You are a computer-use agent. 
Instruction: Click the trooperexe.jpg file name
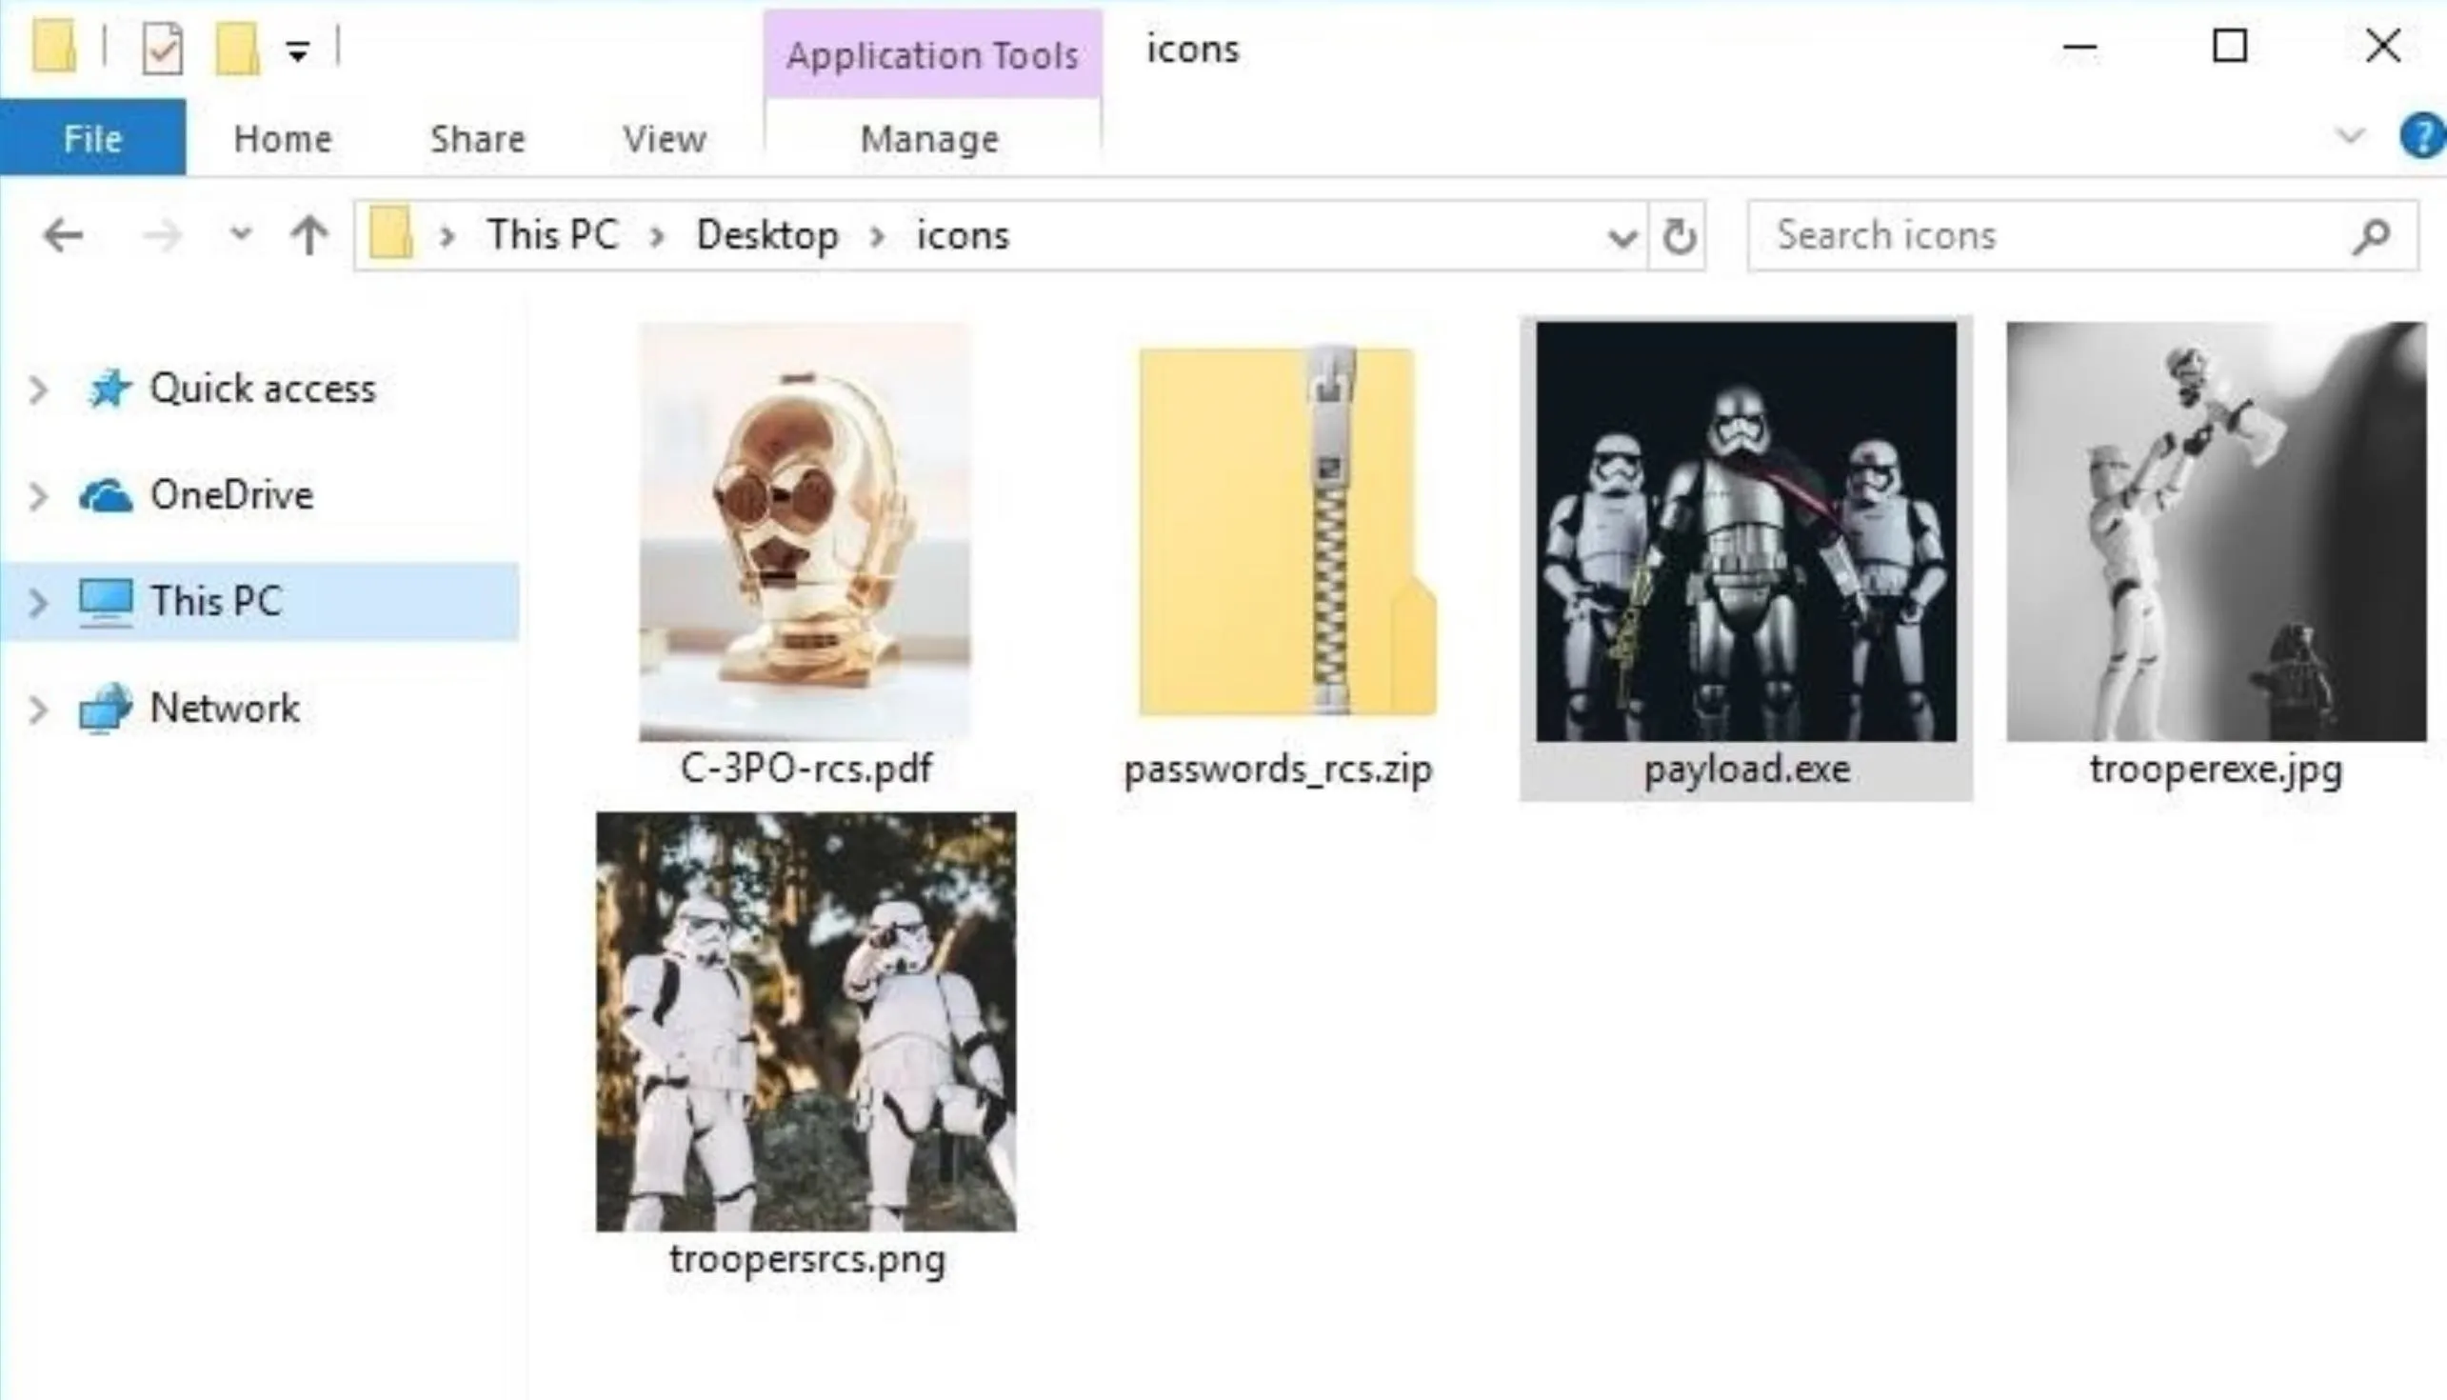(x=2217, y=770)
